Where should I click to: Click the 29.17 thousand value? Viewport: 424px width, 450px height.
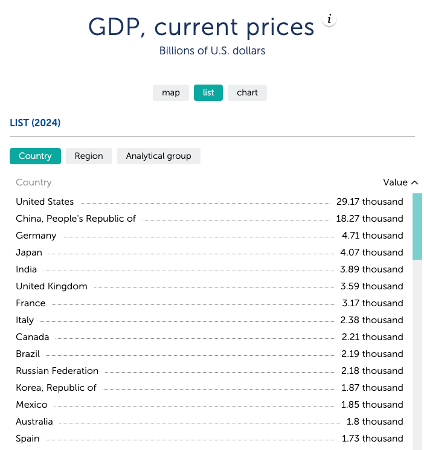370,202
